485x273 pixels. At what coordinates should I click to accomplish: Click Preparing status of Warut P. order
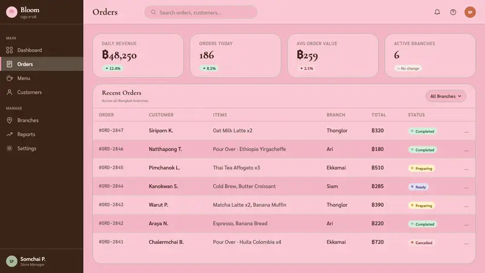click(421, 206)
